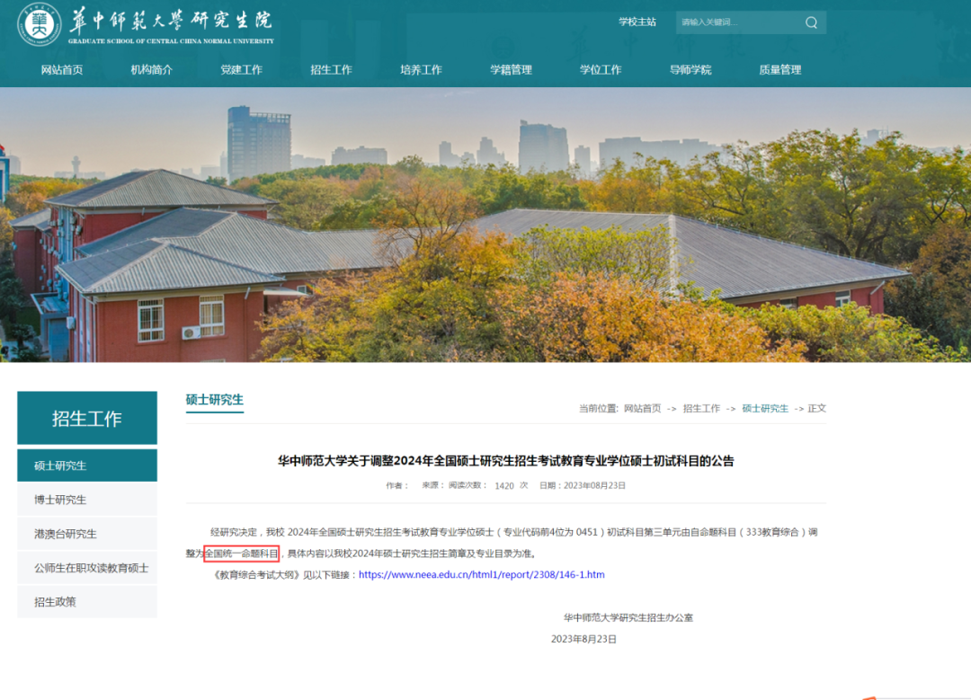The height and width of the screenshot is (700, 971).
Task: Open the 党建工作 navigation menu
Action: 243,68
